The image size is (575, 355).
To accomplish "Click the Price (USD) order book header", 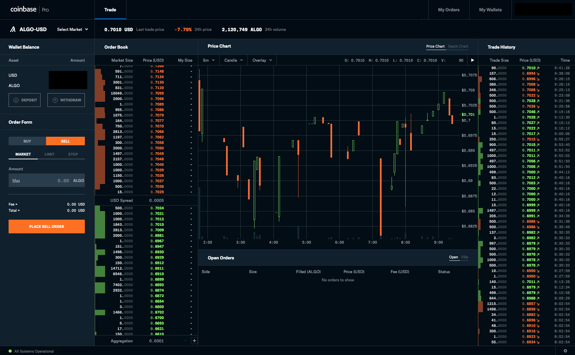I will [153, 60].
